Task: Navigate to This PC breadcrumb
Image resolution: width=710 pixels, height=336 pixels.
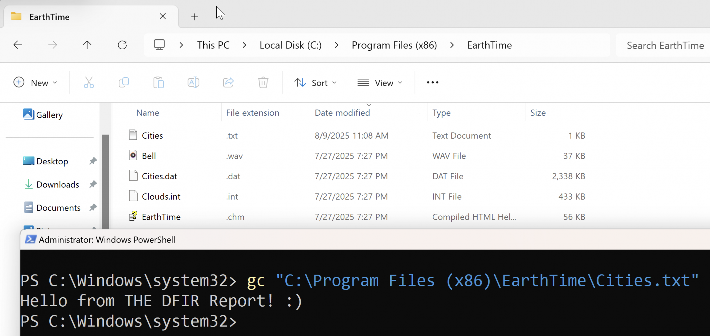Action: [x=213, y=45]
